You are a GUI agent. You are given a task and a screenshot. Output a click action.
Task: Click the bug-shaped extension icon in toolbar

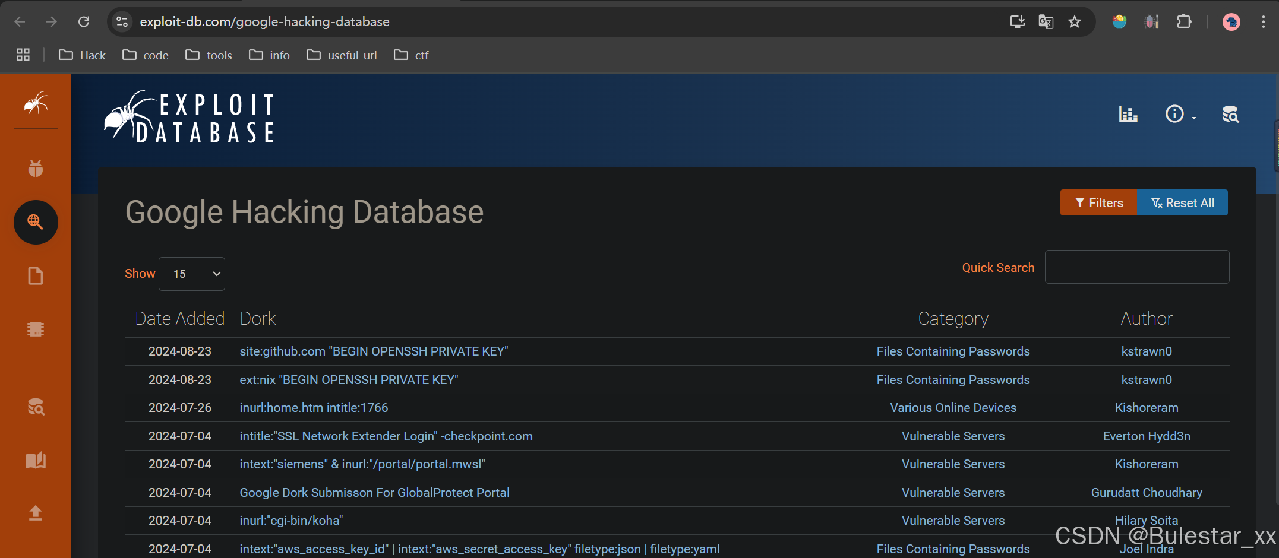[1152, 22]
